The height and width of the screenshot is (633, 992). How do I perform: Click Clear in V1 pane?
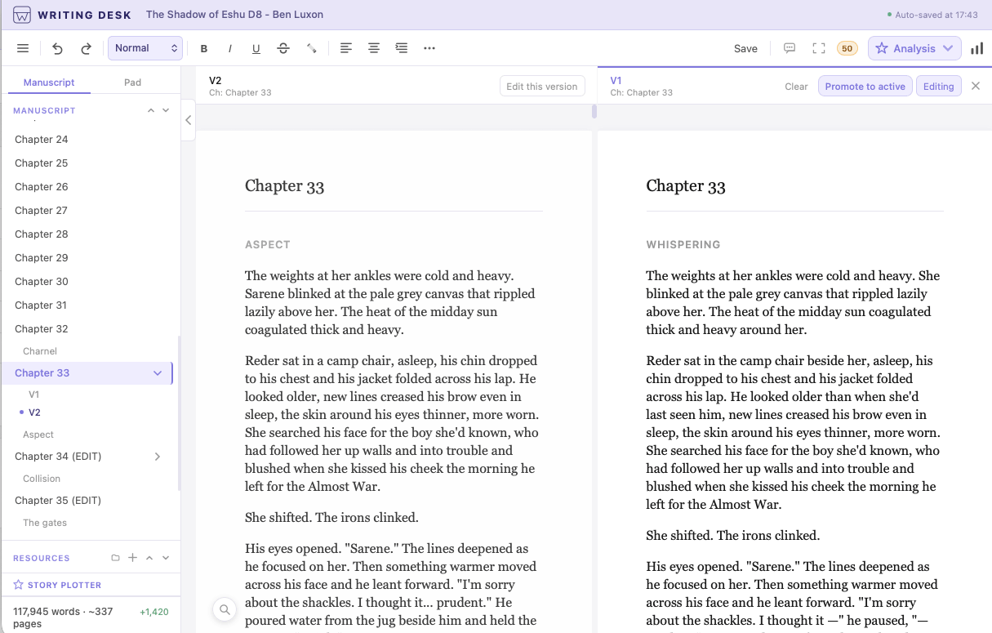click(x=796, y=87)
